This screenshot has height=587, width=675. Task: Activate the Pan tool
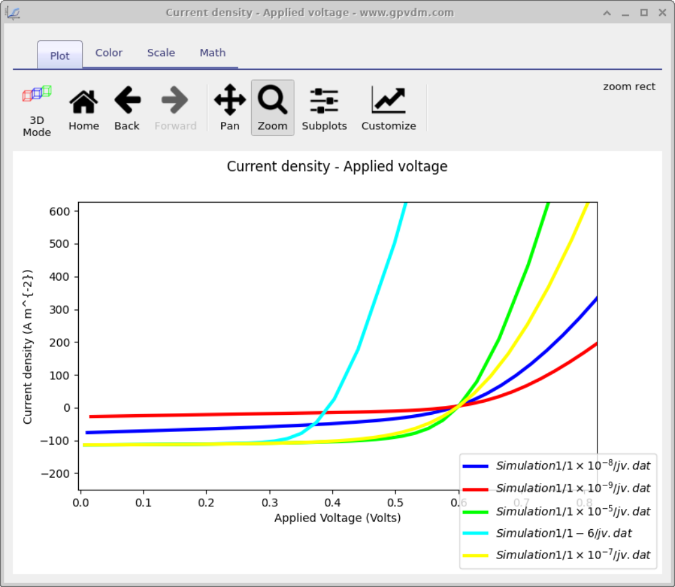229,108
